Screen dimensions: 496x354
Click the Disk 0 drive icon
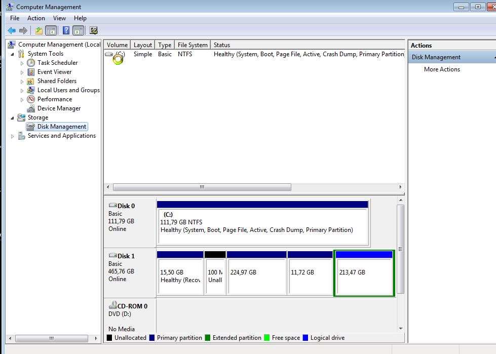pyautogui.click(x=112, y=206)
